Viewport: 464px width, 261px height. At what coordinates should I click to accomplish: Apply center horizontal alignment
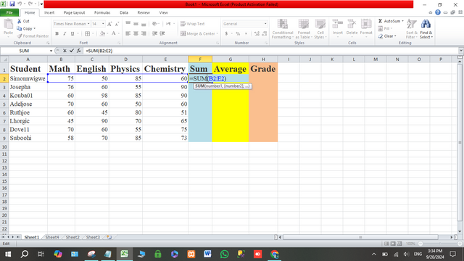coord(136,33)
